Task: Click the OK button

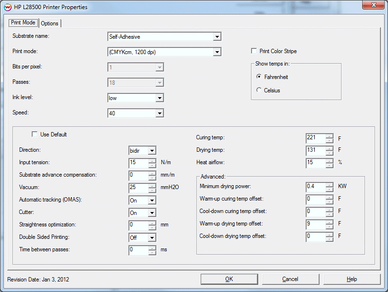Action: pyautogui.click(x=229, y=279)
